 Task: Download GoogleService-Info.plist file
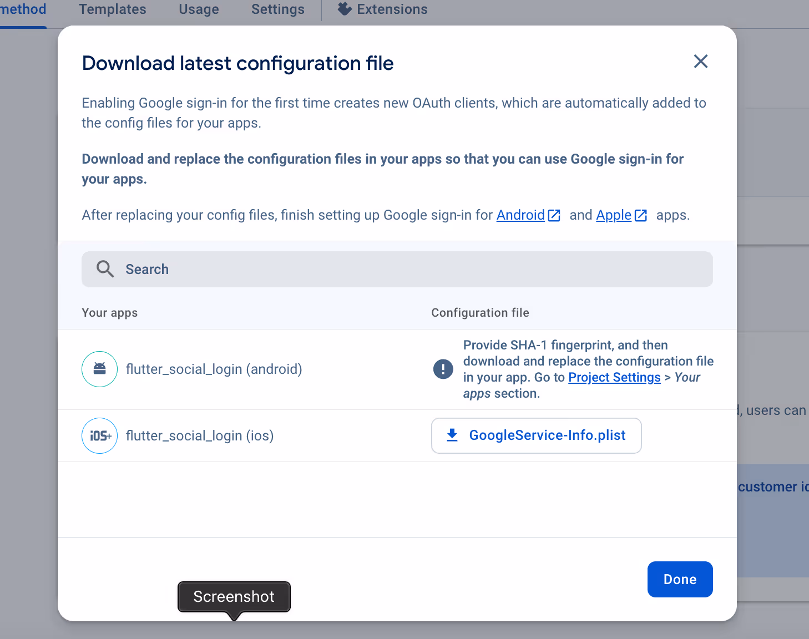pos(537,435)
